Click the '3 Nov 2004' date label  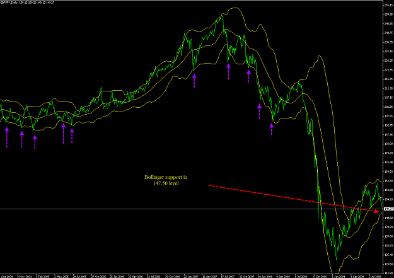click(25, 277)
